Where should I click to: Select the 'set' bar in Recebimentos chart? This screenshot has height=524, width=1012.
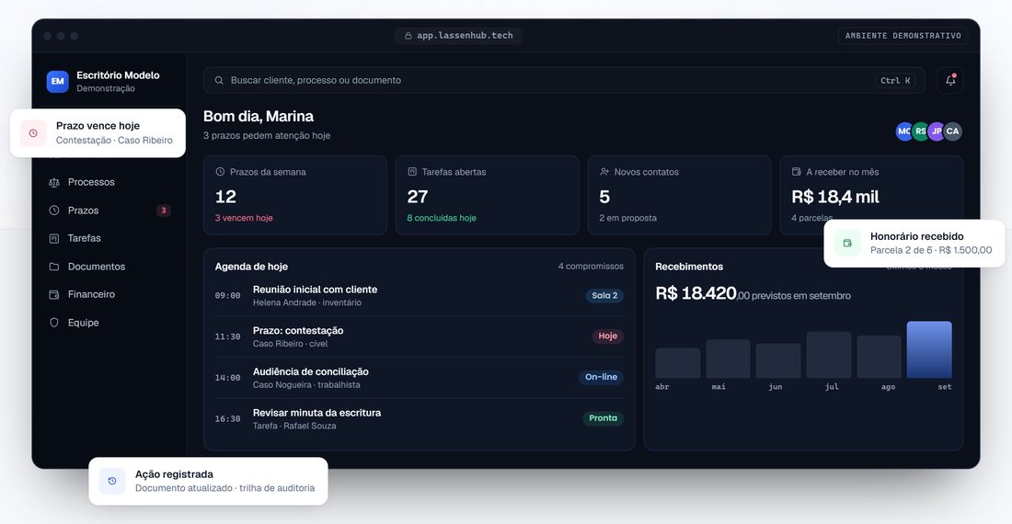click(929, 349)
